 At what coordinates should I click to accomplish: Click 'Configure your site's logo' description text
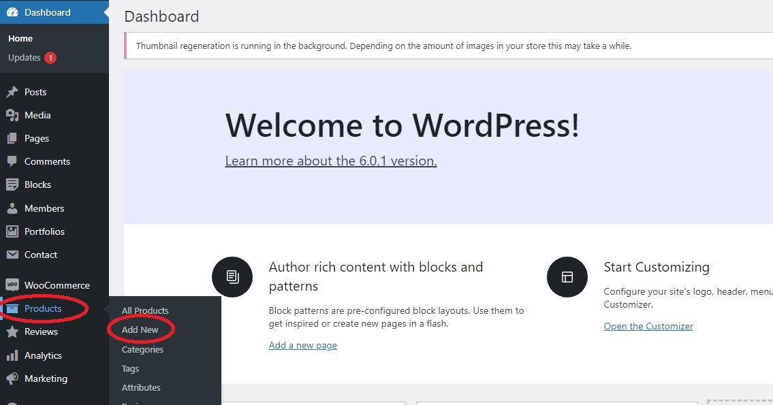(x=688, y=298)
